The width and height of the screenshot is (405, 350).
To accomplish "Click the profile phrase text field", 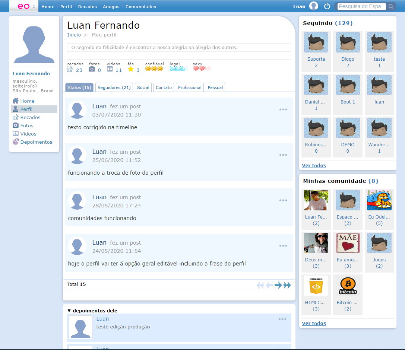I will pyautogui.click(x=179, y=48).
